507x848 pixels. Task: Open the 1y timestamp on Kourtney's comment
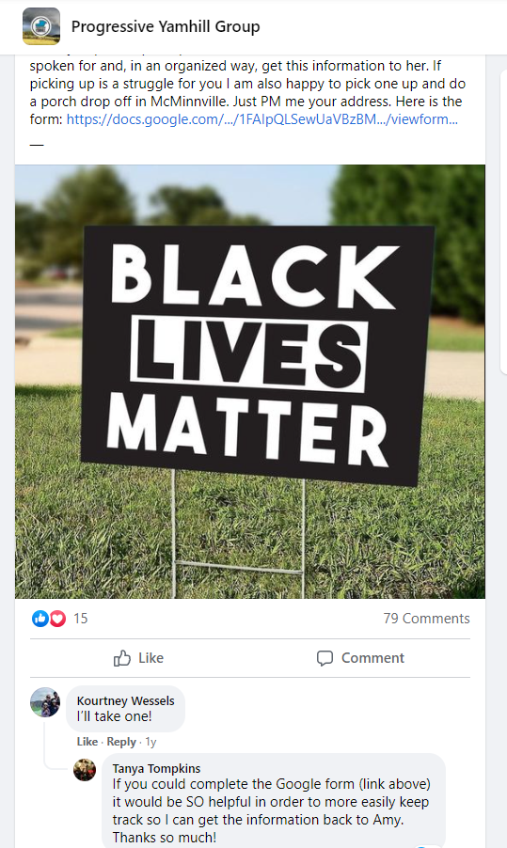point(151,742)
